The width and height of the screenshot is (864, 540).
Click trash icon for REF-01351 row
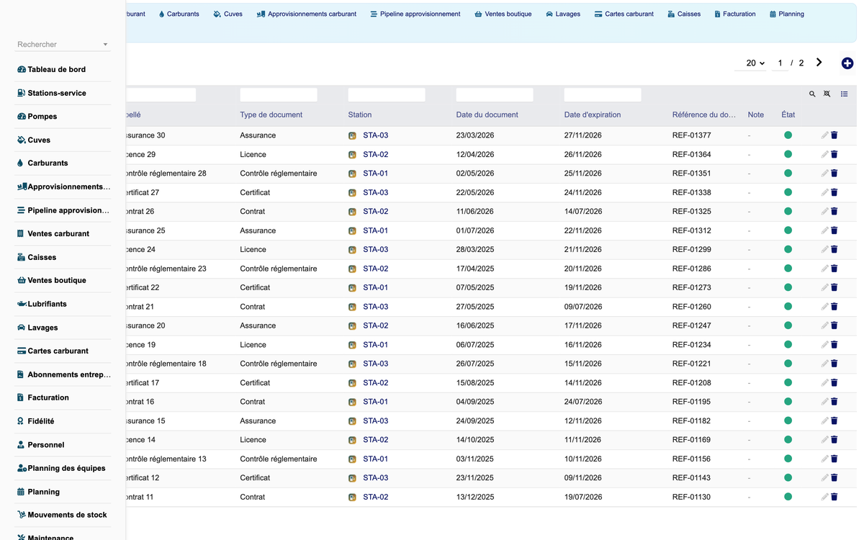tap(834, 174)
